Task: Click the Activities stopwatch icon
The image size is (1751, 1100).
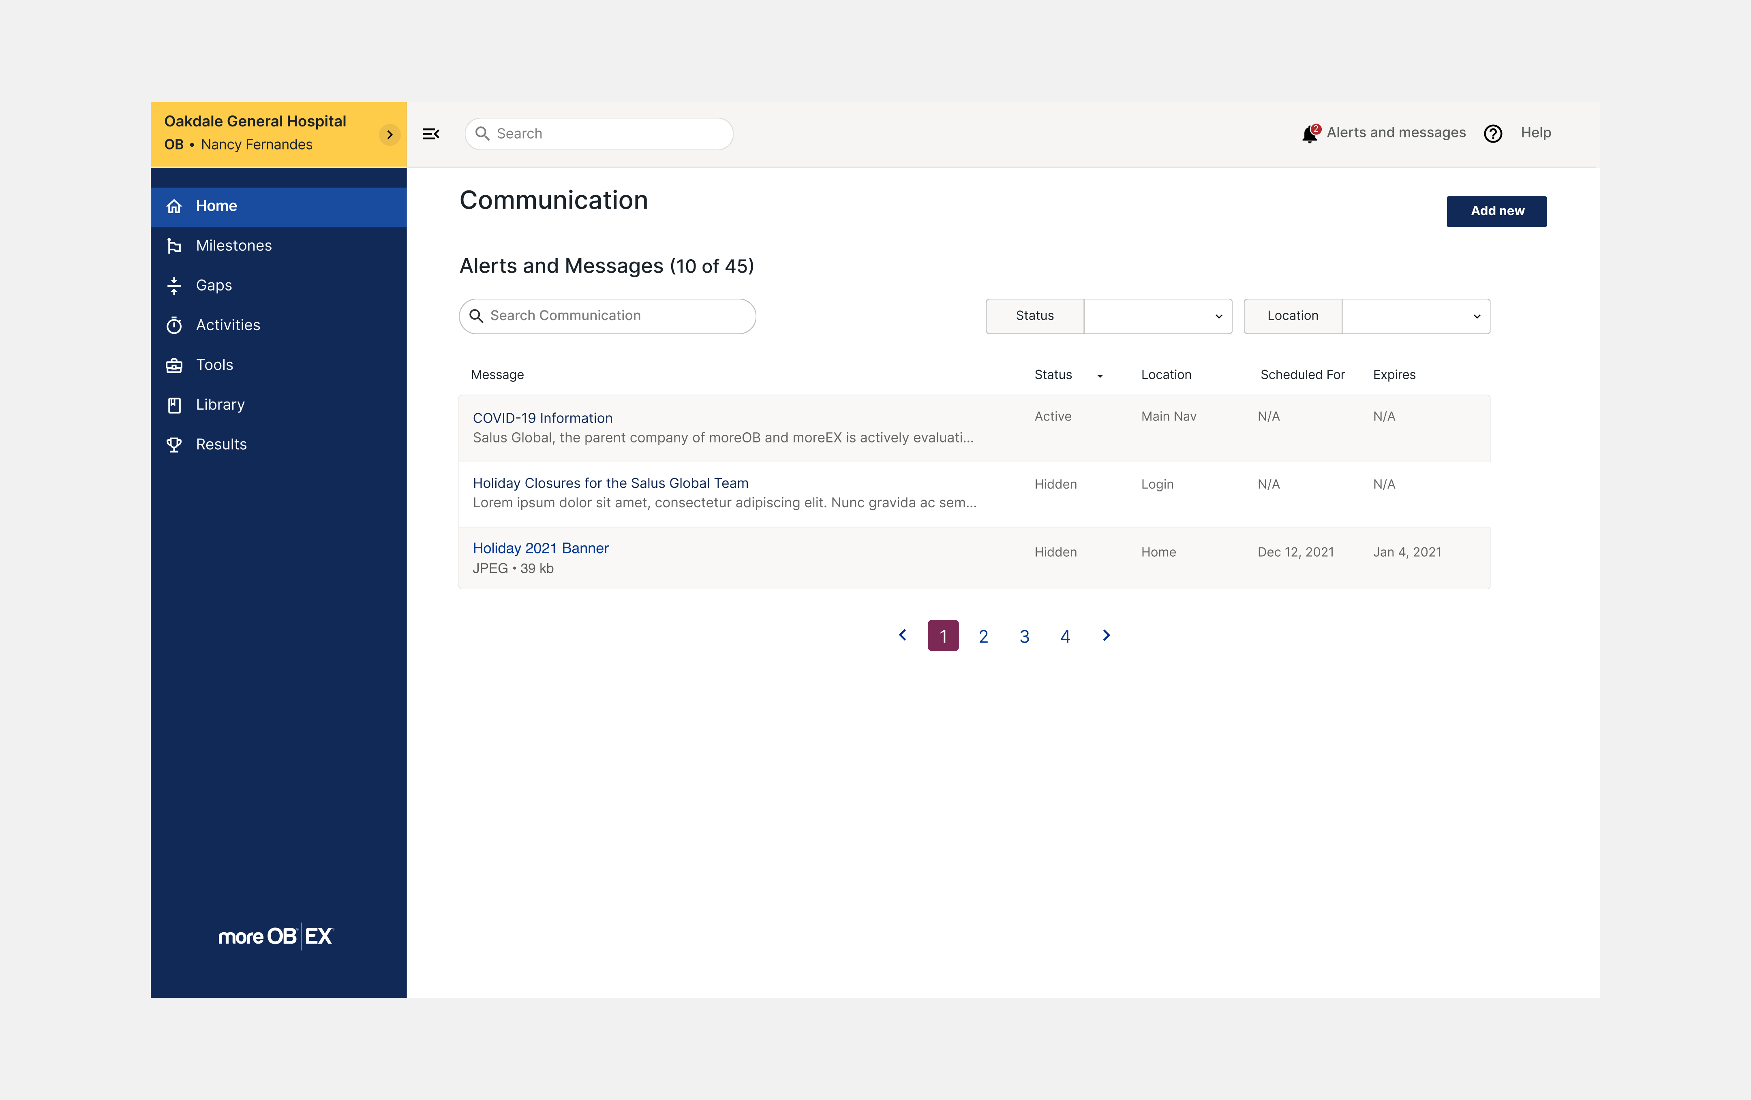Action: 174,325
